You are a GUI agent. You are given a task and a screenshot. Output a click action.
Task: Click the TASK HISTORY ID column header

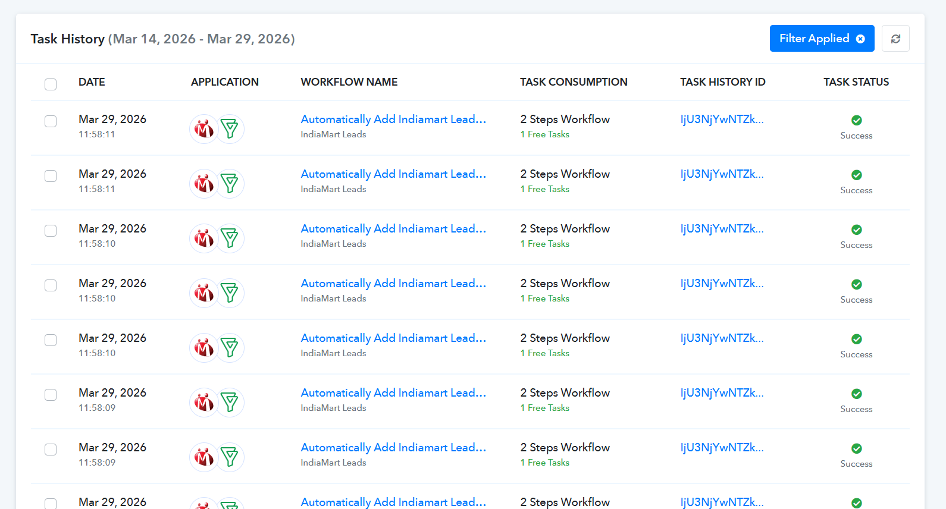click(x=723, y=82)
